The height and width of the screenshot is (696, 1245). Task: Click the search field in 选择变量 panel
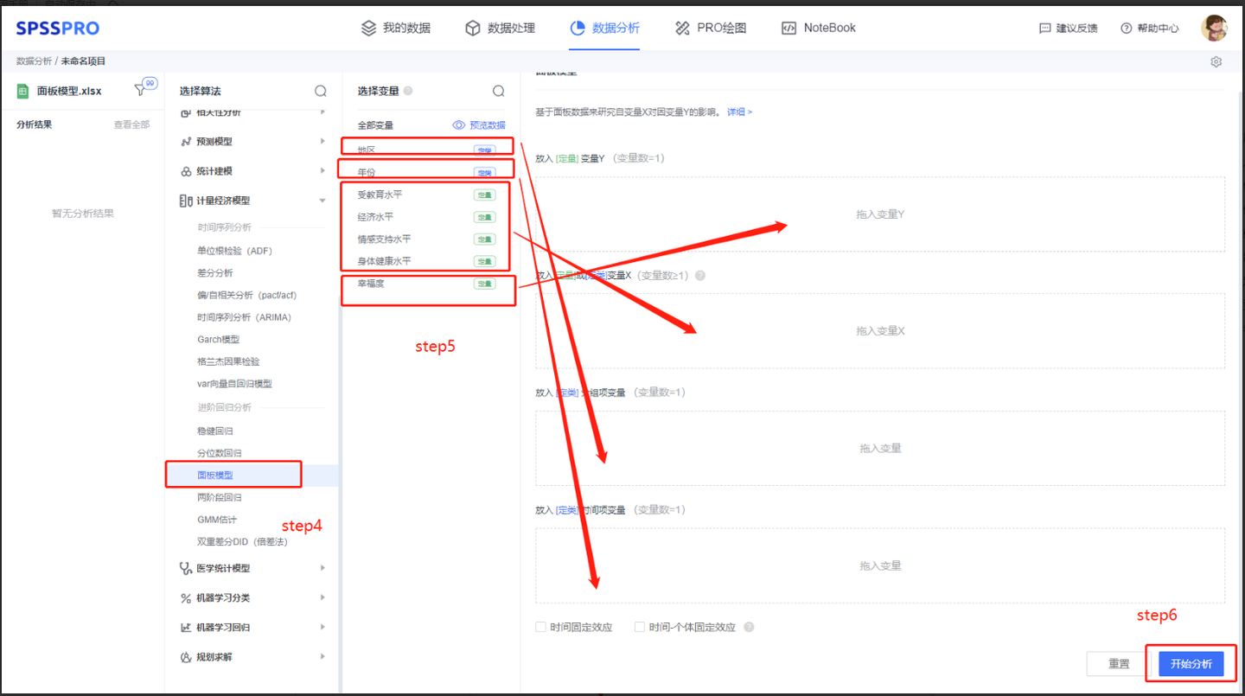[498, 90]
